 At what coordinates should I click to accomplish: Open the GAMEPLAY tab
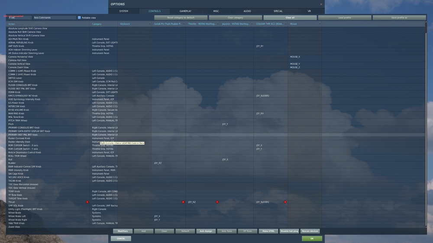pos(185,11)
